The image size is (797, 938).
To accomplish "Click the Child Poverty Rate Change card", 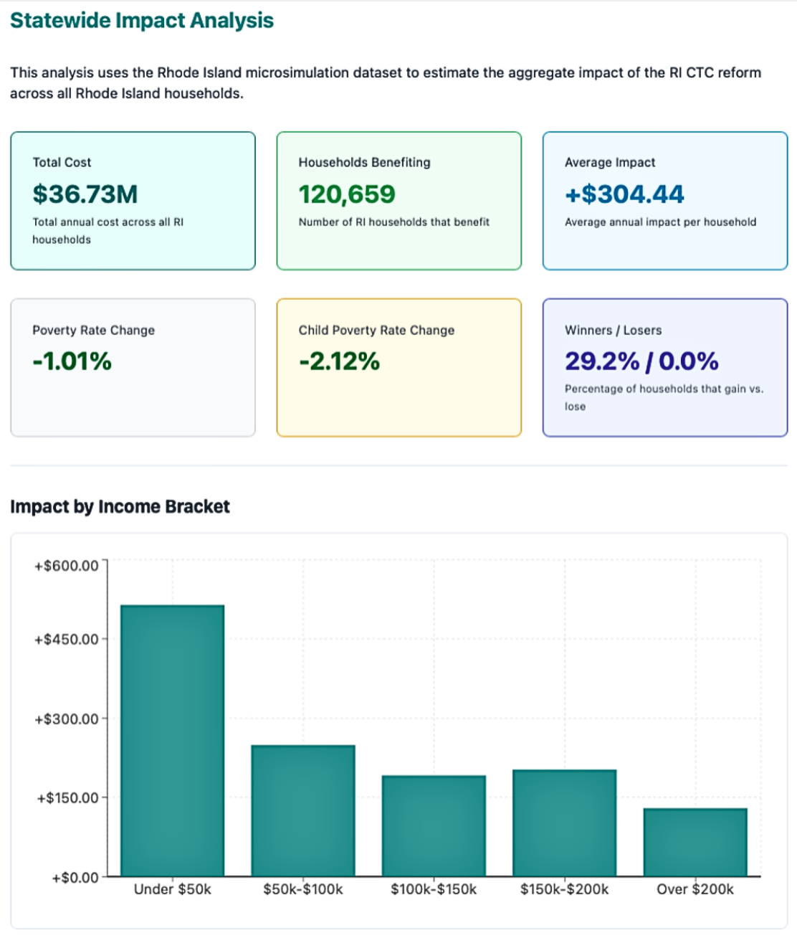I will pos(398,367).
